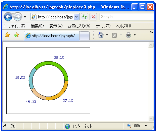Click the 15.3% chart label
The width and height of the screenshot is (157, 132).
(31, 102)
